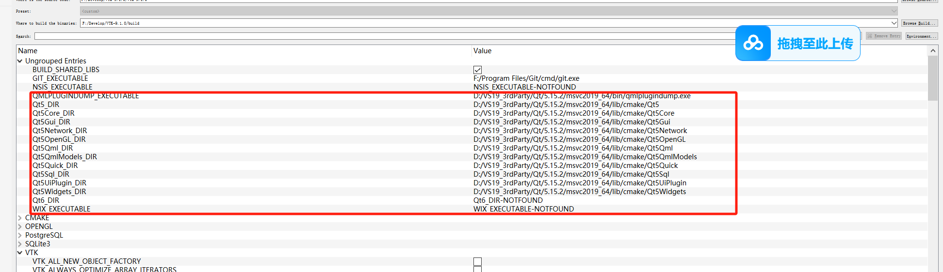The height and width of the screenshot is (272, 943).
Task: Click the cmake/Qt5OpenGL path value
Action: point(580,139)
